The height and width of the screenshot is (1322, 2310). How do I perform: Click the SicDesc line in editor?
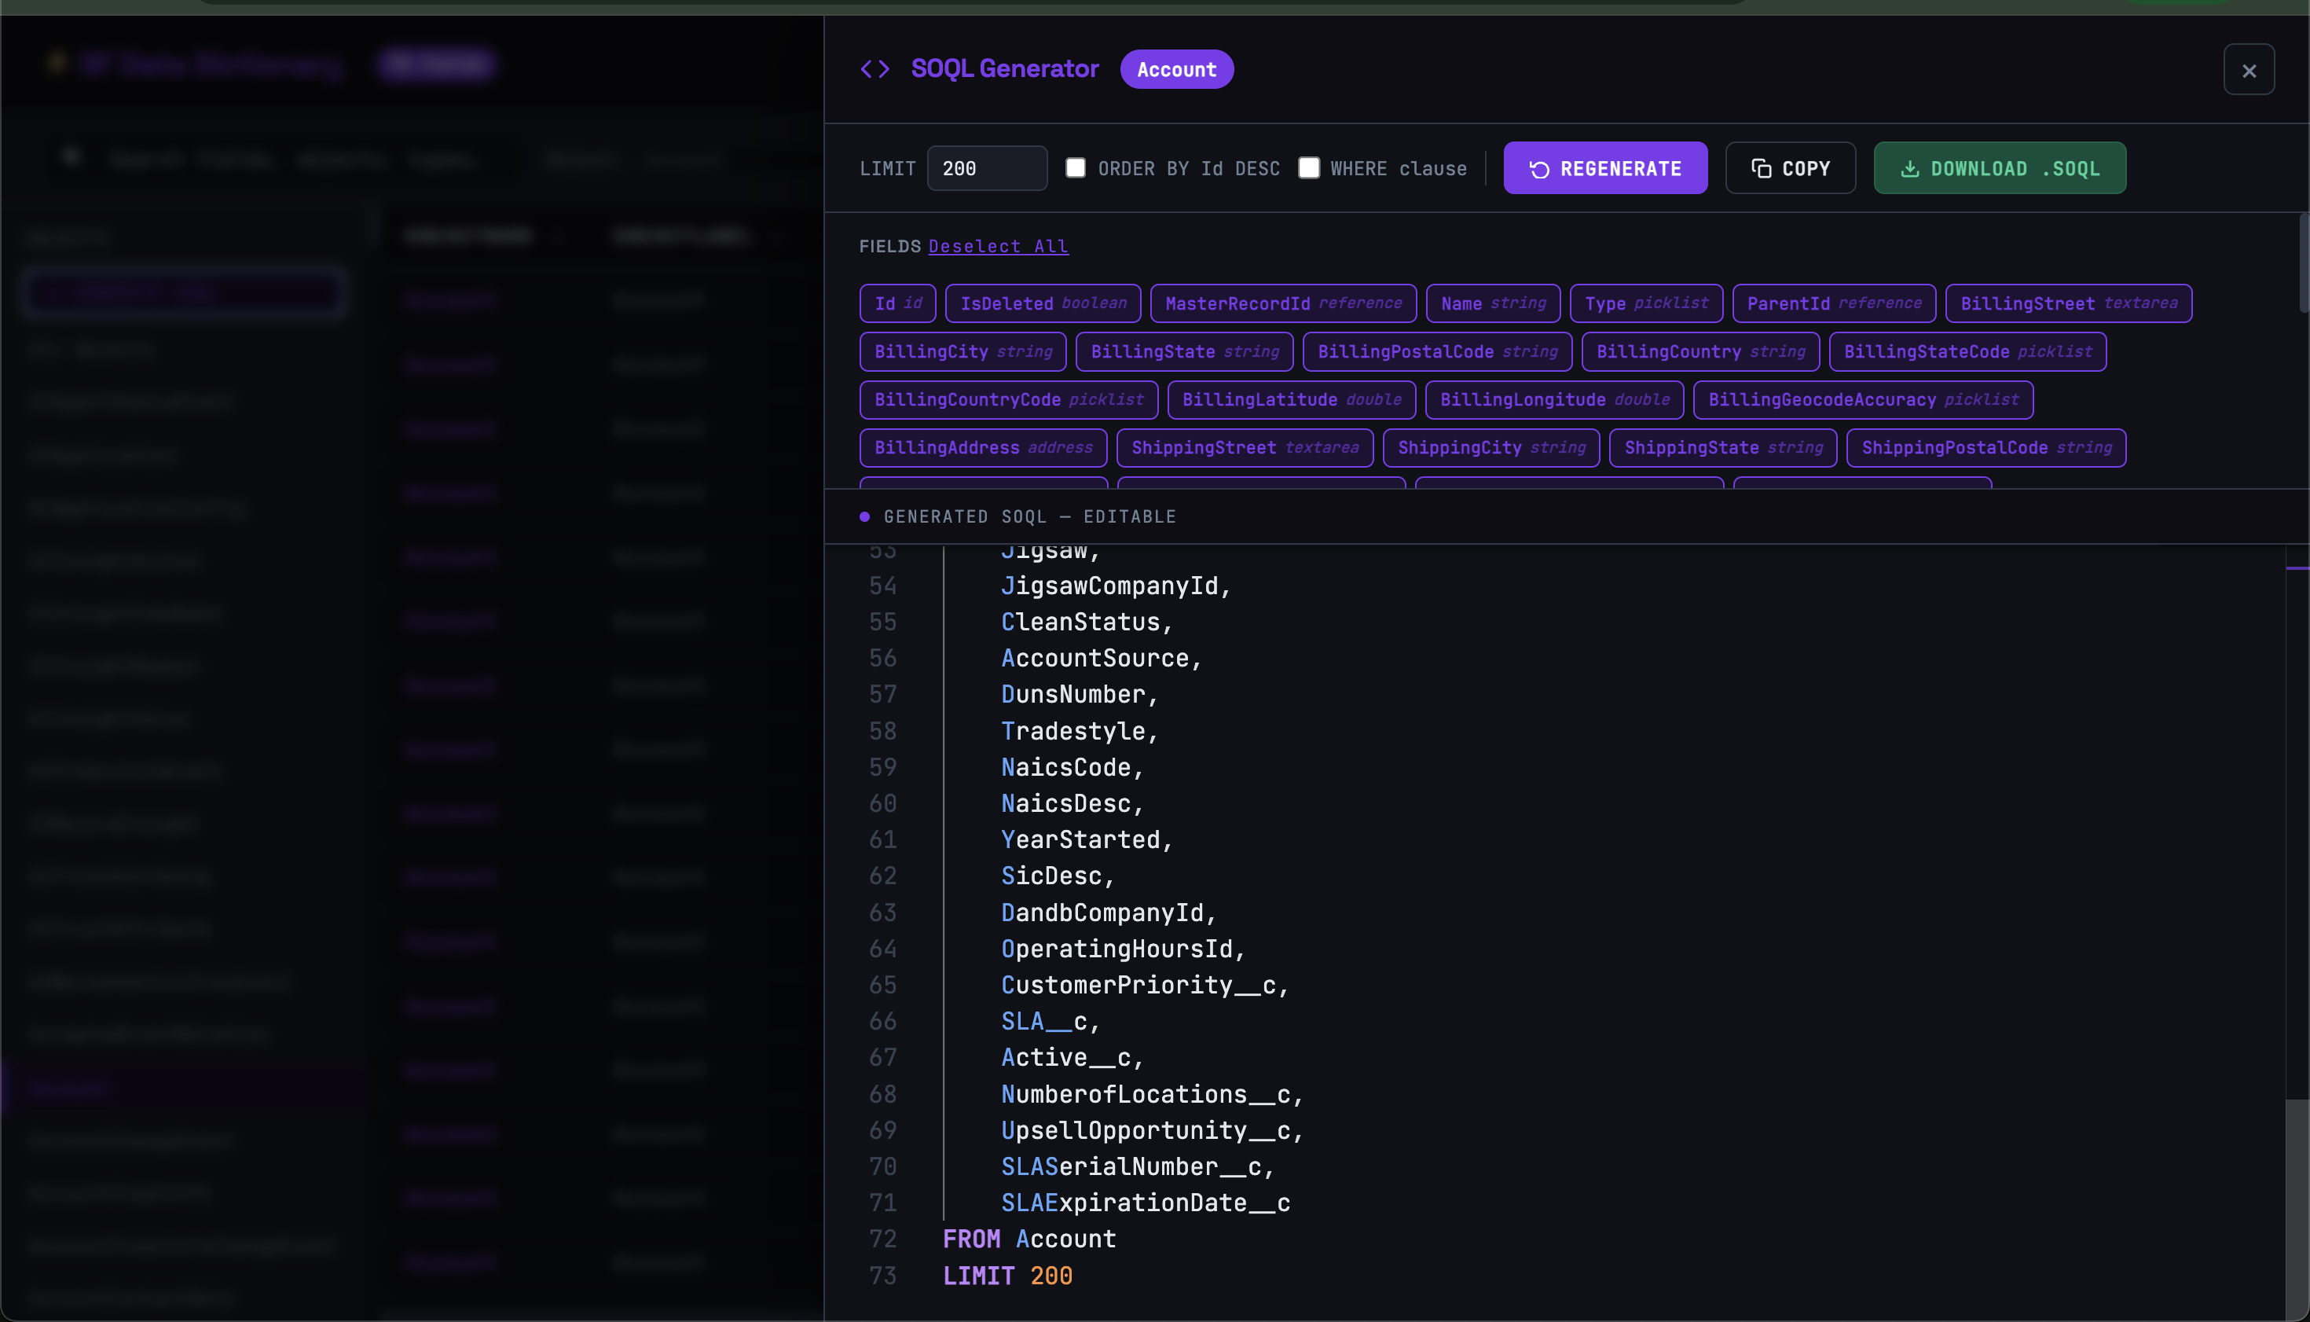coord(1058,876)
